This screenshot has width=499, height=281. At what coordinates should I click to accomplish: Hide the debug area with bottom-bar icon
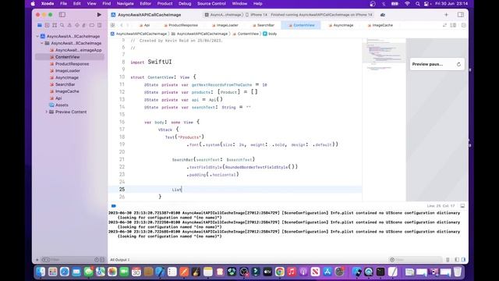[462, 206]
